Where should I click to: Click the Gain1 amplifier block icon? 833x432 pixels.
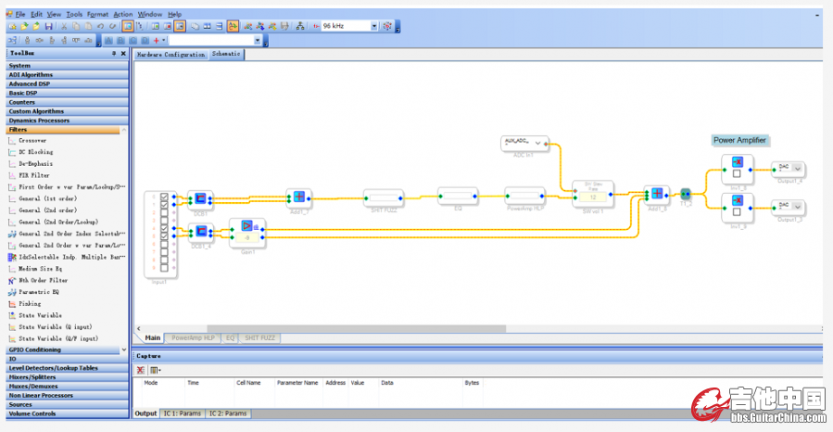(246, 225)
